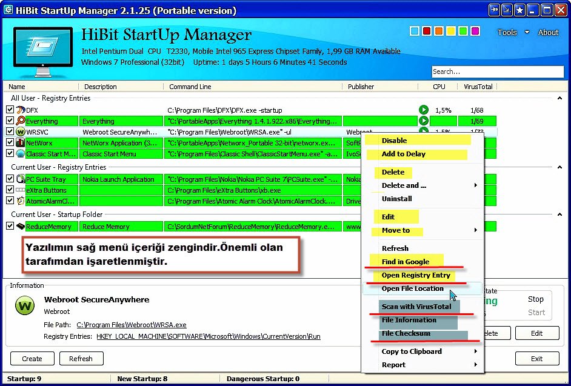Open the Tools dropdown arrow
Screen dimensions: 571x386
point(527,32)
